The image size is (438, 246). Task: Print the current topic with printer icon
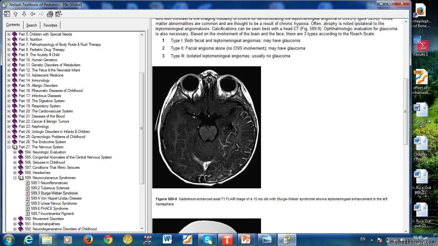click(50, 14)
